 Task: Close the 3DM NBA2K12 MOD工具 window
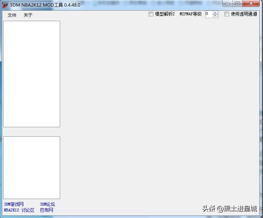tap(251, 4)
